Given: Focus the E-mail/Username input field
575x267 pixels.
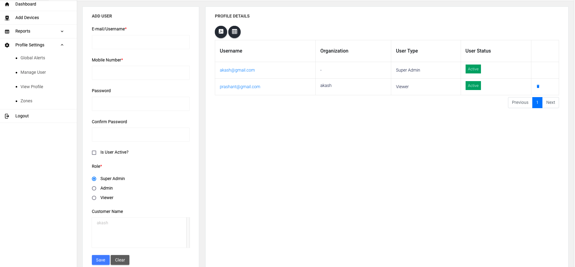Looking at the screenshot, I should (x=140, y=42).
